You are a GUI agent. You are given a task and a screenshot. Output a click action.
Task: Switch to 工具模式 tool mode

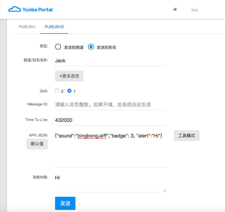click(186, 136)
